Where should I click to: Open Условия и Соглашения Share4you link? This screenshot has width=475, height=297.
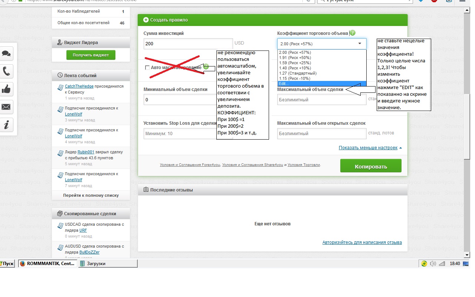coord(252,165)
